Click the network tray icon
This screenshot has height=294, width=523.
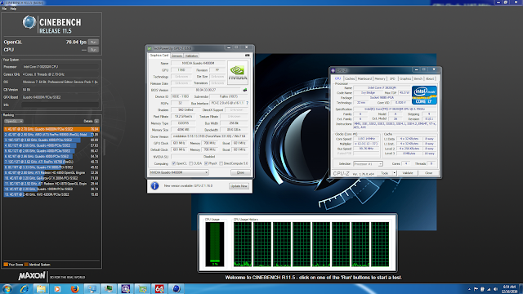click(x=489, y=289)
